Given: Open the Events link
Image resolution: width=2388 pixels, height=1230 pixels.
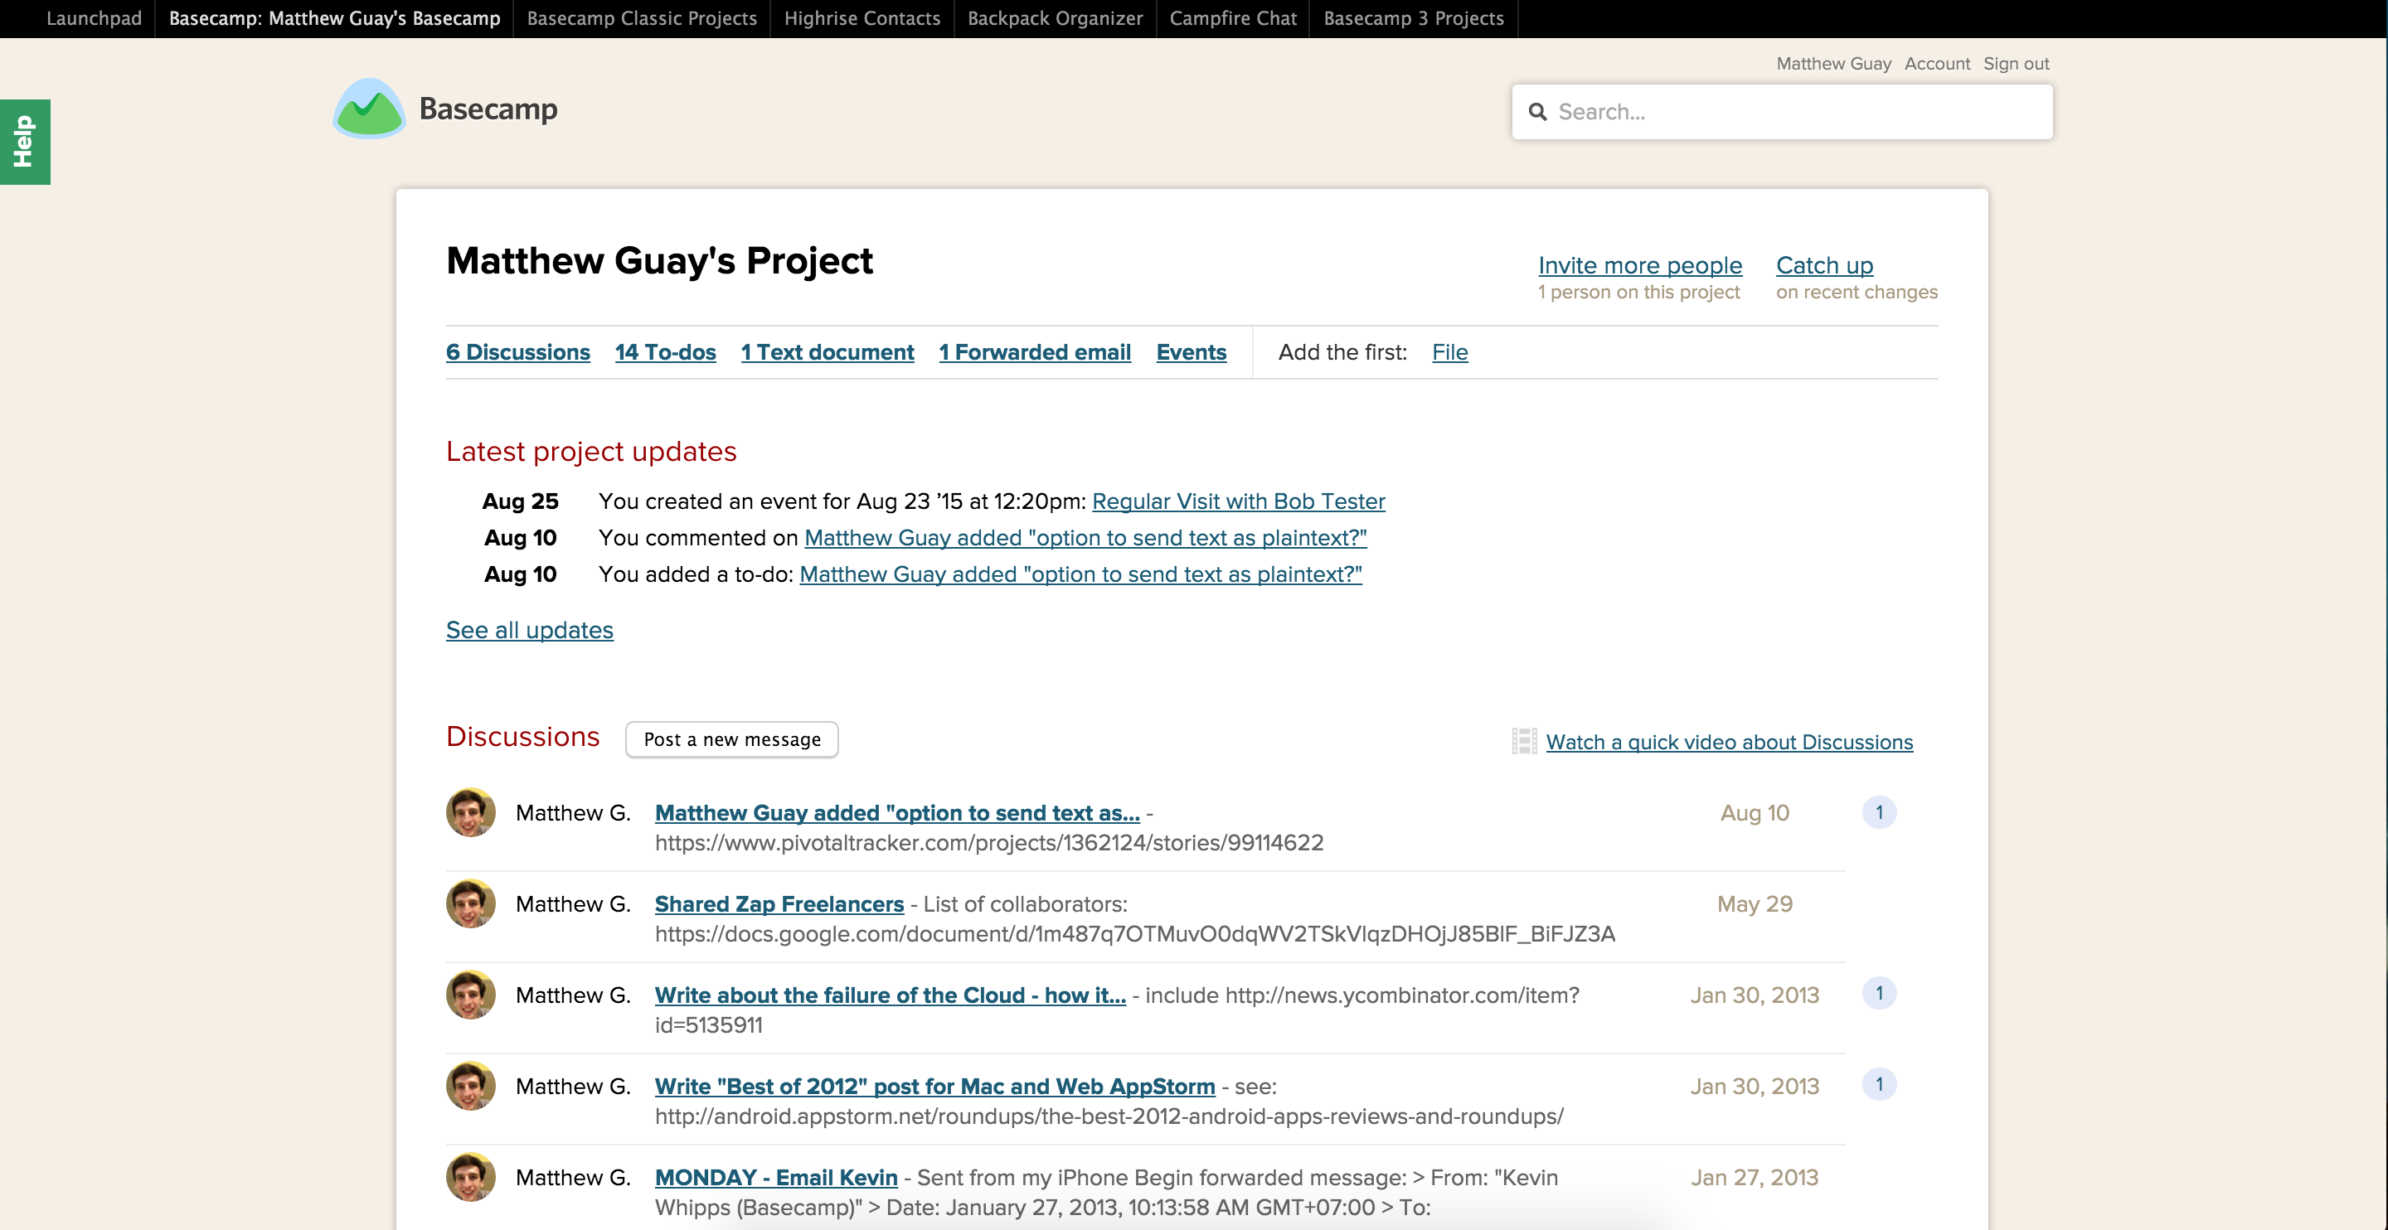Looking at the screenshot, I should pos(1192,352).
